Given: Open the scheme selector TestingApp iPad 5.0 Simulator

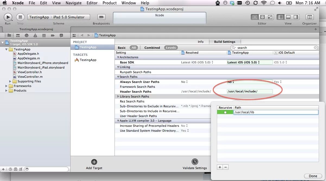Looking at the screenshot, I should [x=59, y=17].
